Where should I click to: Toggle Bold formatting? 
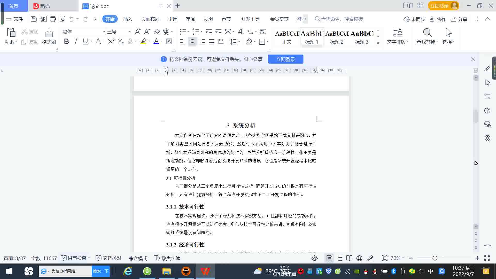tap(66, 41)
